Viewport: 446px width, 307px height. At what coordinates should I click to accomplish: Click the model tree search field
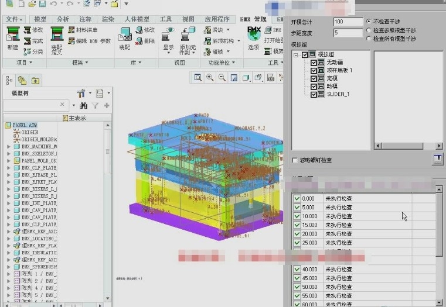(x=35, y=105)
